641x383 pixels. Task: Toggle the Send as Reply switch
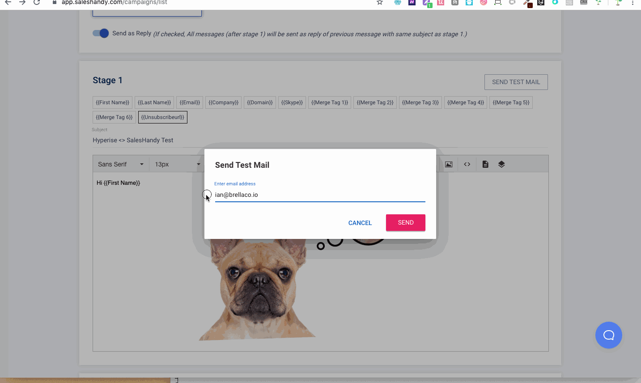[x=101, y=33]
